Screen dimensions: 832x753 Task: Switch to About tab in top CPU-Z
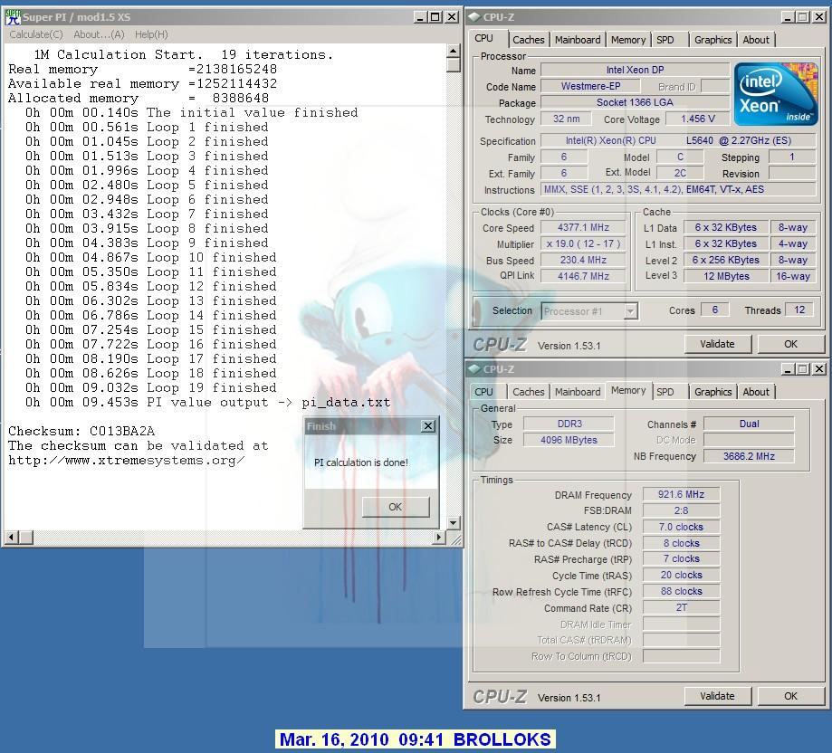click(756, 40)
